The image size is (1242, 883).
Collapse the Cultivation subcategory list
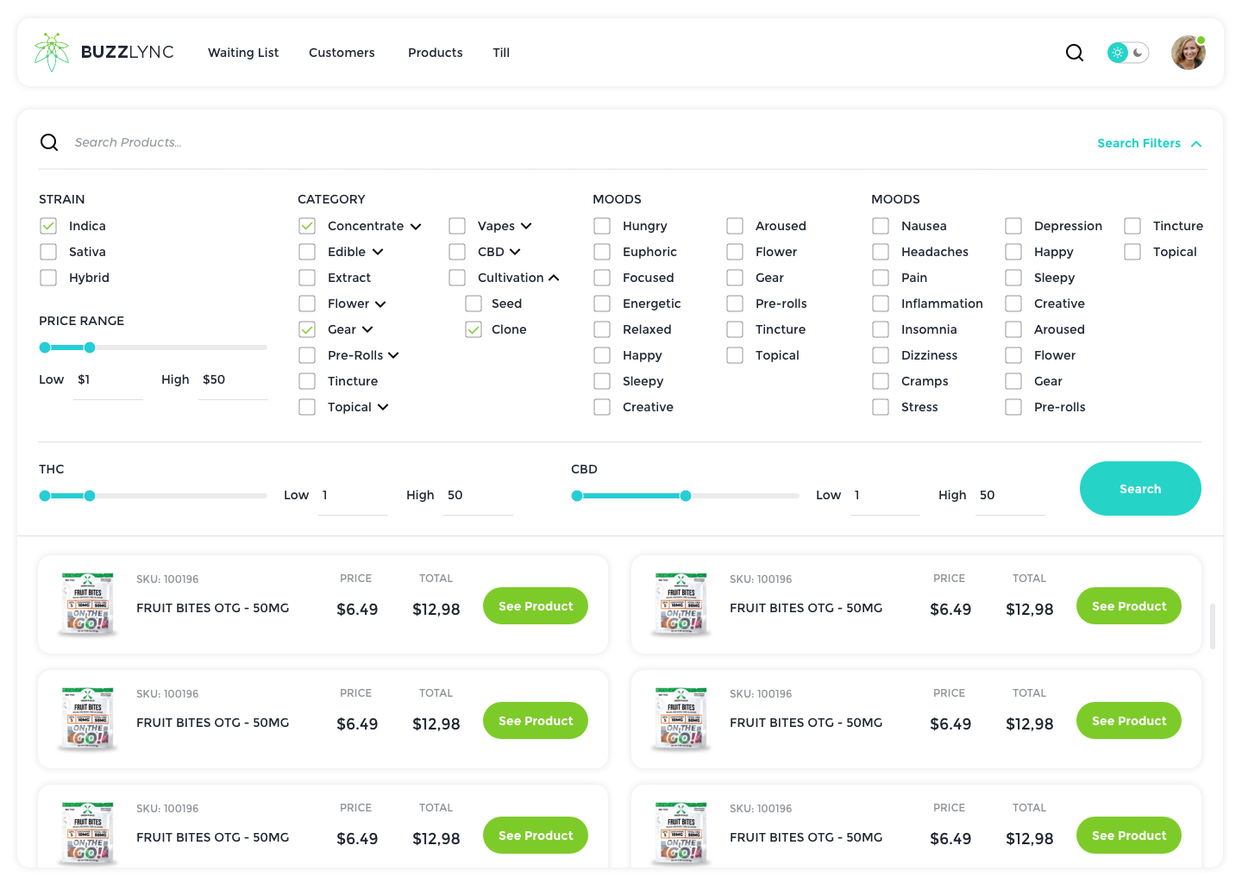tap(554, 278)
